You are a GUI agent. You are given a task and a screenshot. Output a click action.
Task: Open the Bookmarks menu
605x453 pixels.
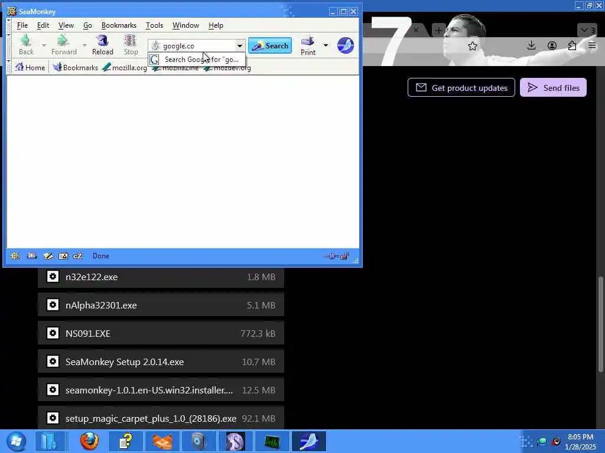[x=119, y=25]
